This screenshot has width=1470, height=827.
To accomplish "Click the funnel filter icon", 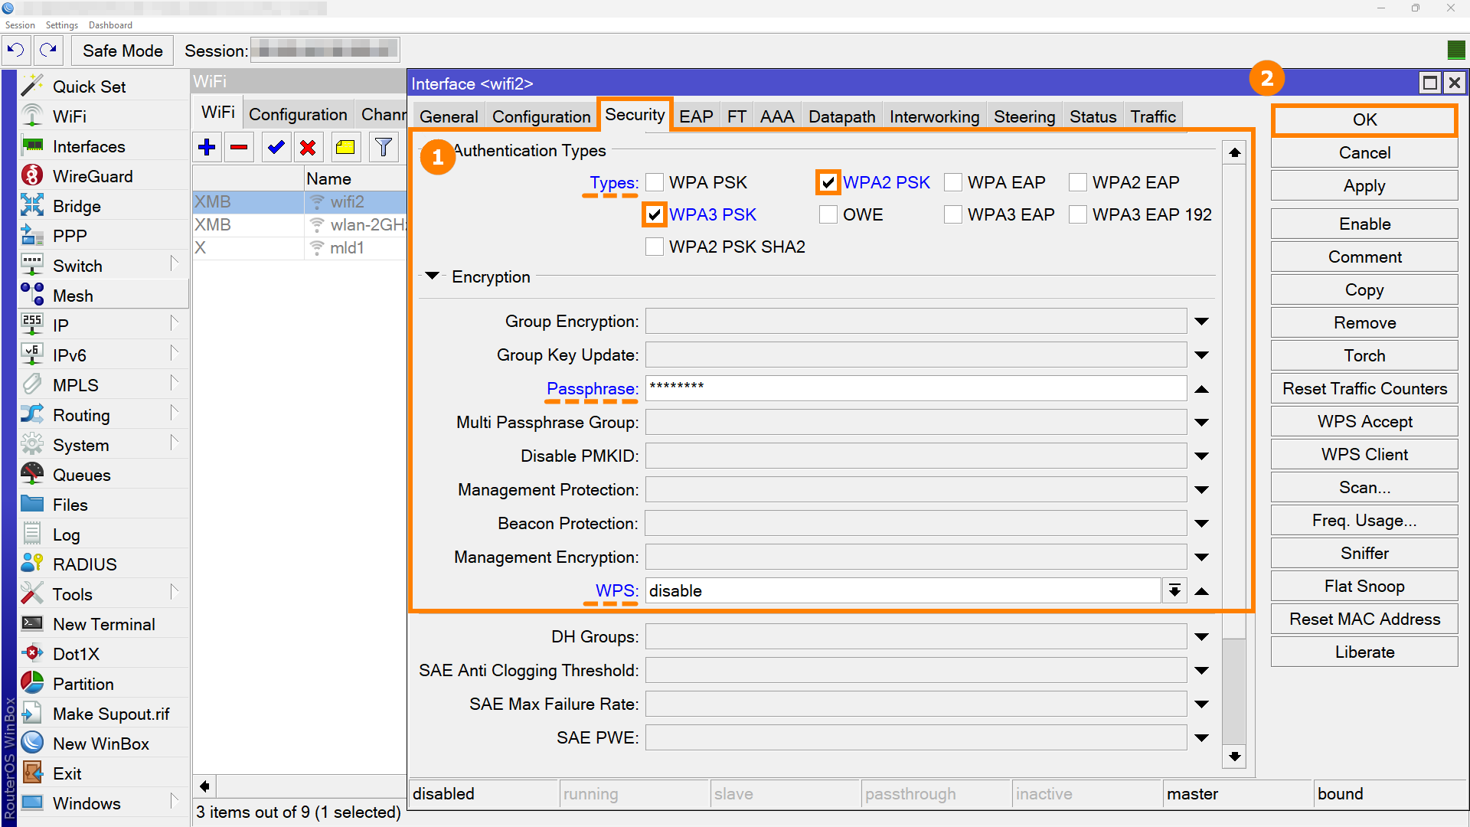I will coord(384,147).
